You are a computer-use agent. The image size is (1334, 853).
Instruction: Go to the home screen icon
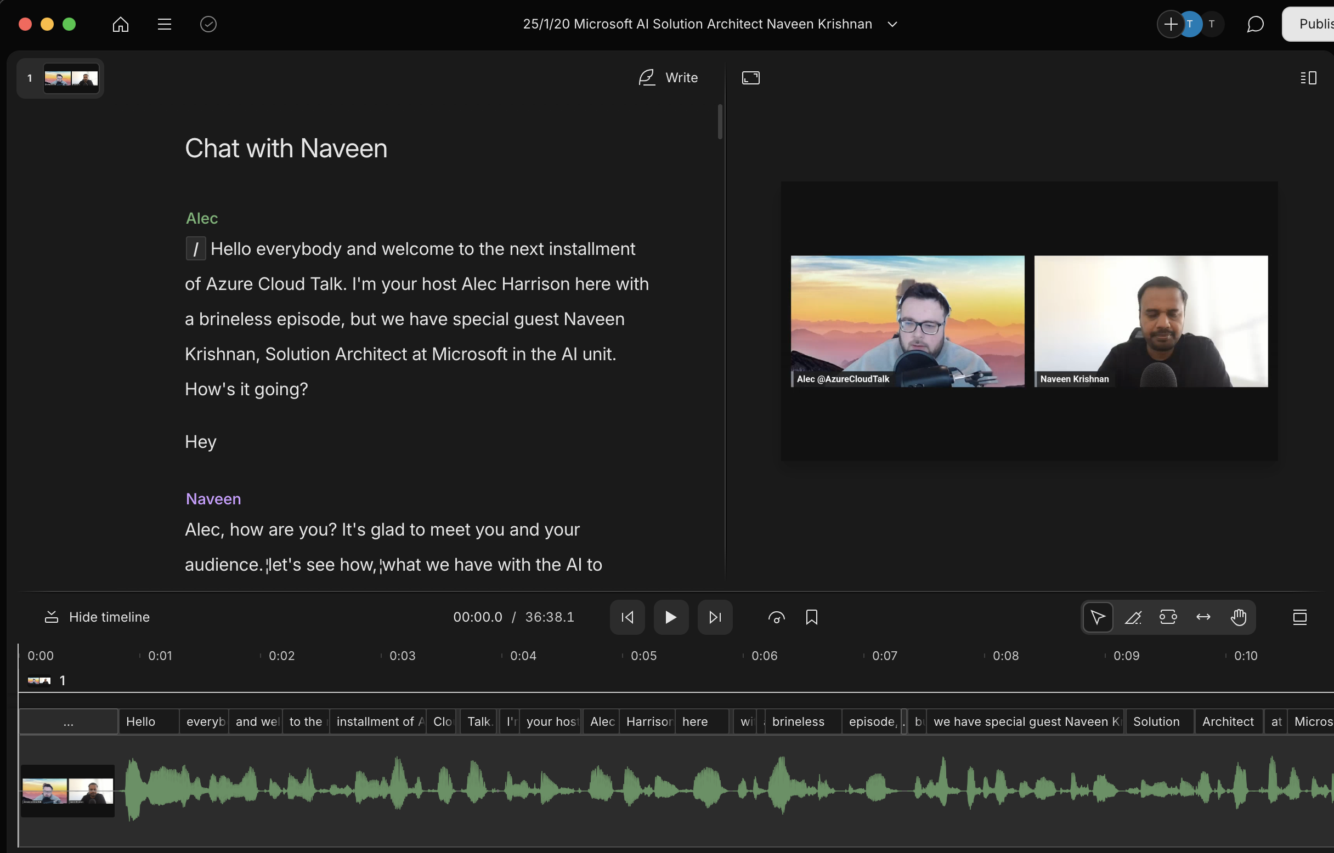click(120, 24)
